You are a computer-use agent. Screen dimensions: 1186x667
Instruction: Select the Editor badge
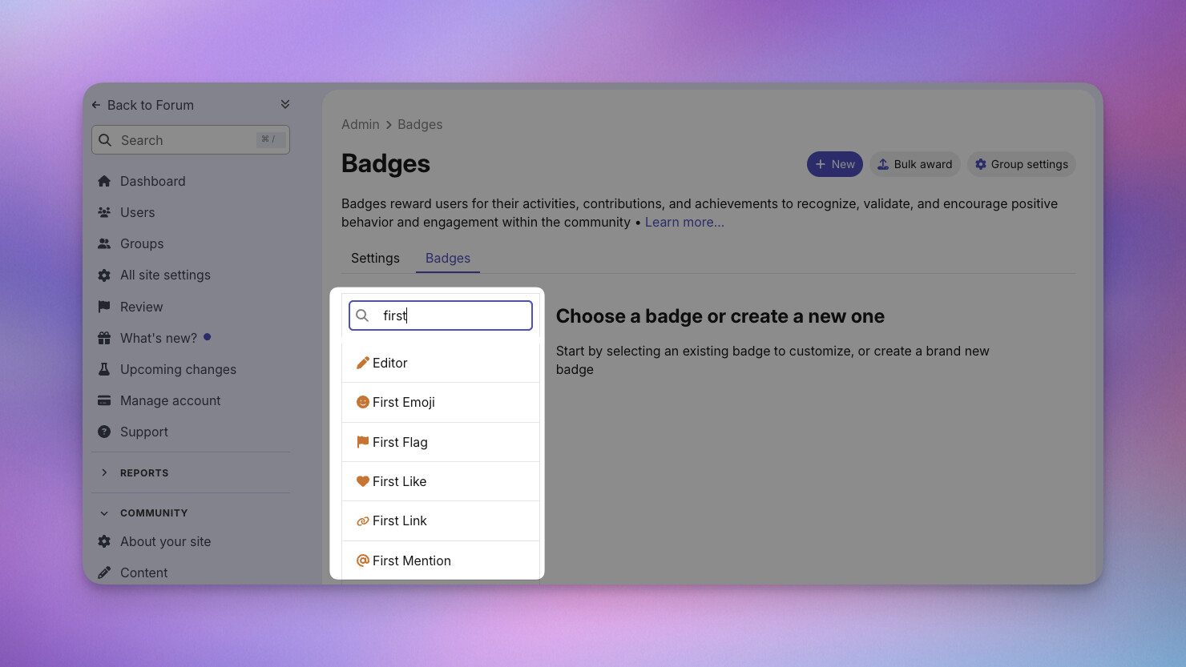pyautogui.click(x=441, y=363)
